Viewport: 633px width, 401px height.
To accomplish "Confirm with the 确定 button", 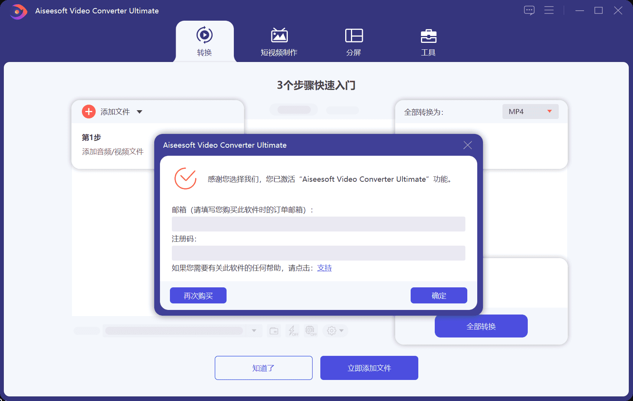I will tap(439, 295).
